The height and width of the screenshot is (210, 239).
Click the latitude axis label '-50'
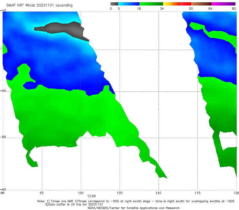[3, 90]
